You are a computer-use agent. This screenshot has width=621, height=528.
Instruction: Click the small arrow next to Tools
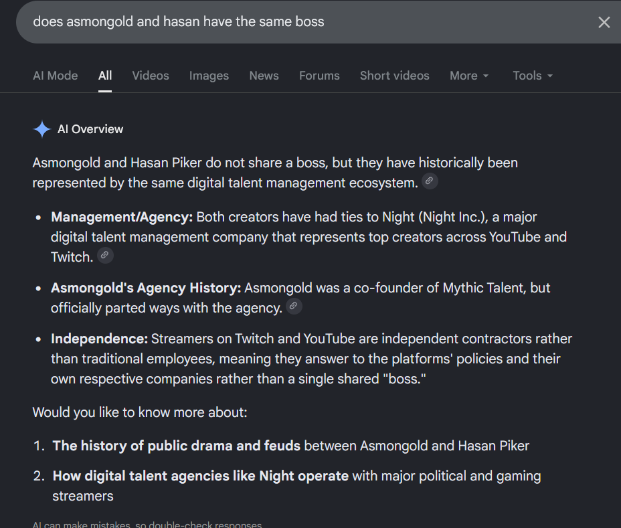(549, 76)
